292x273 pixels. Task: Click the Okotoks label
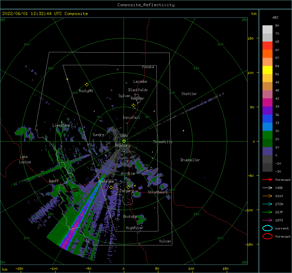point(130,216)
